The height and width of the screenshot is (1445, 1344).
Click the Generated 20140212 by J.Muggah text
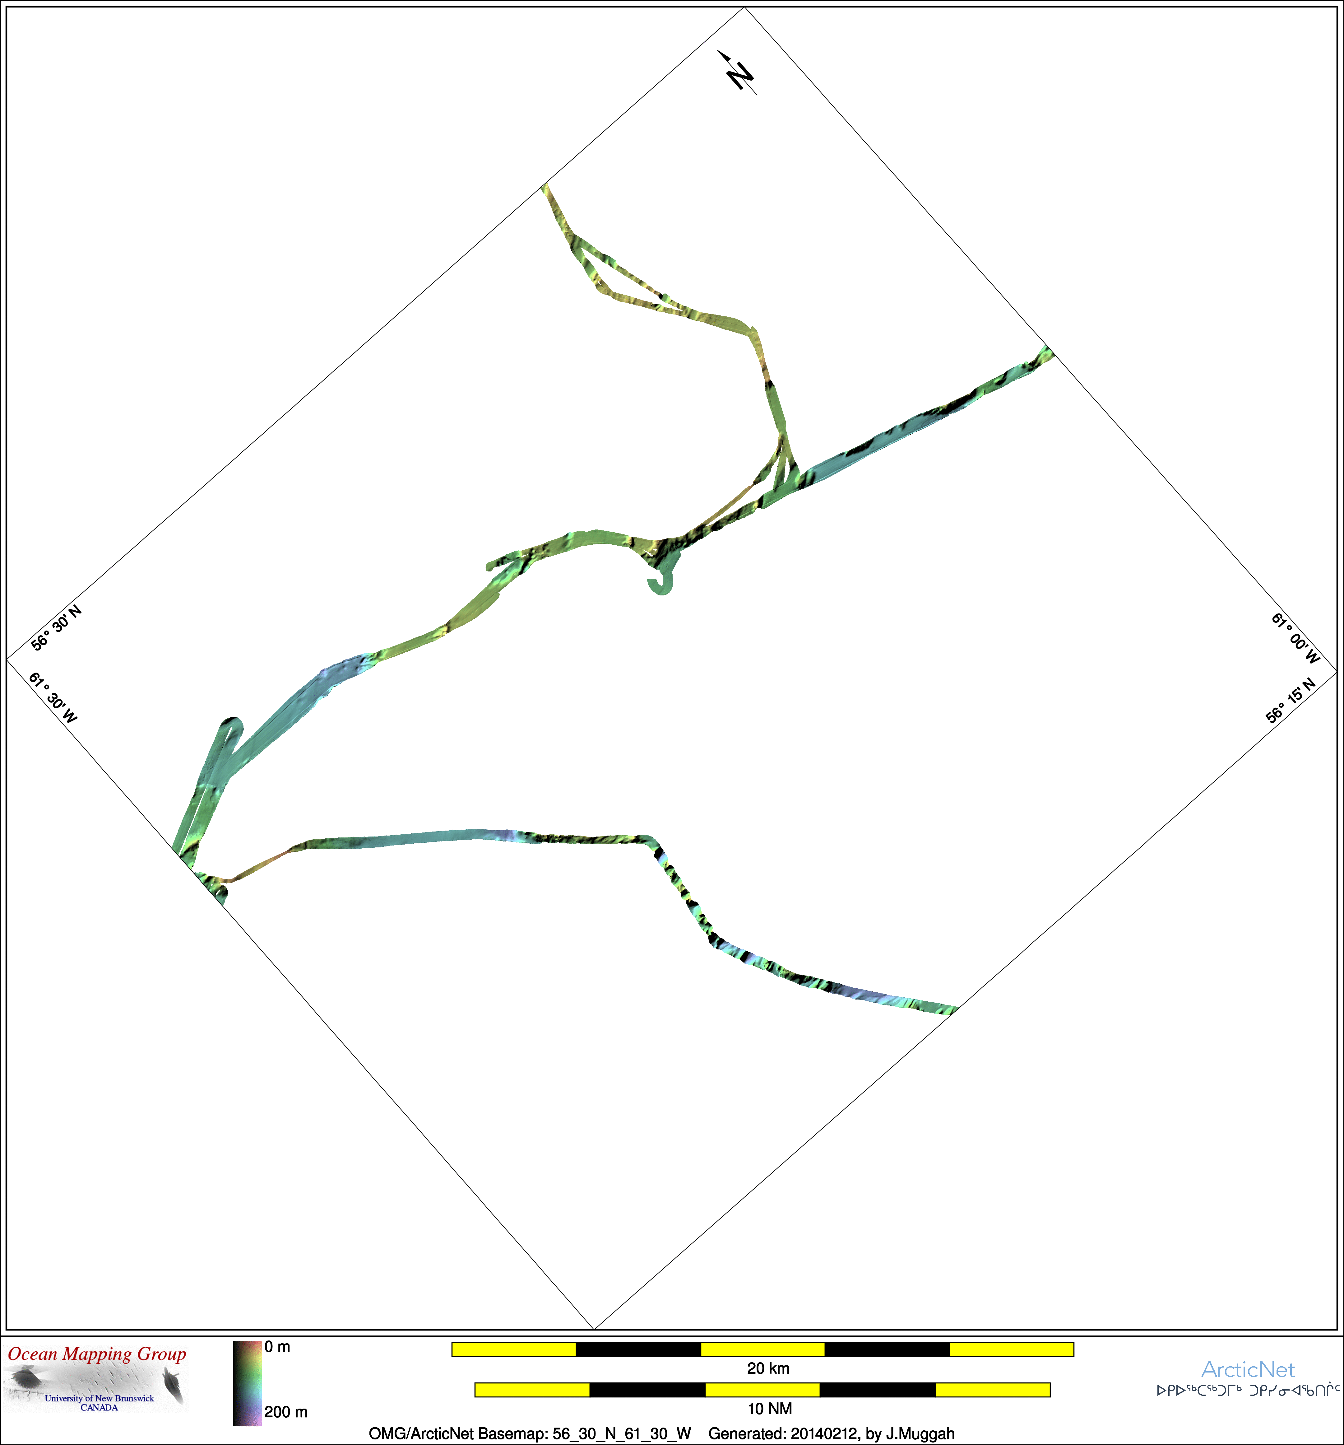[x=831, y=1433]
